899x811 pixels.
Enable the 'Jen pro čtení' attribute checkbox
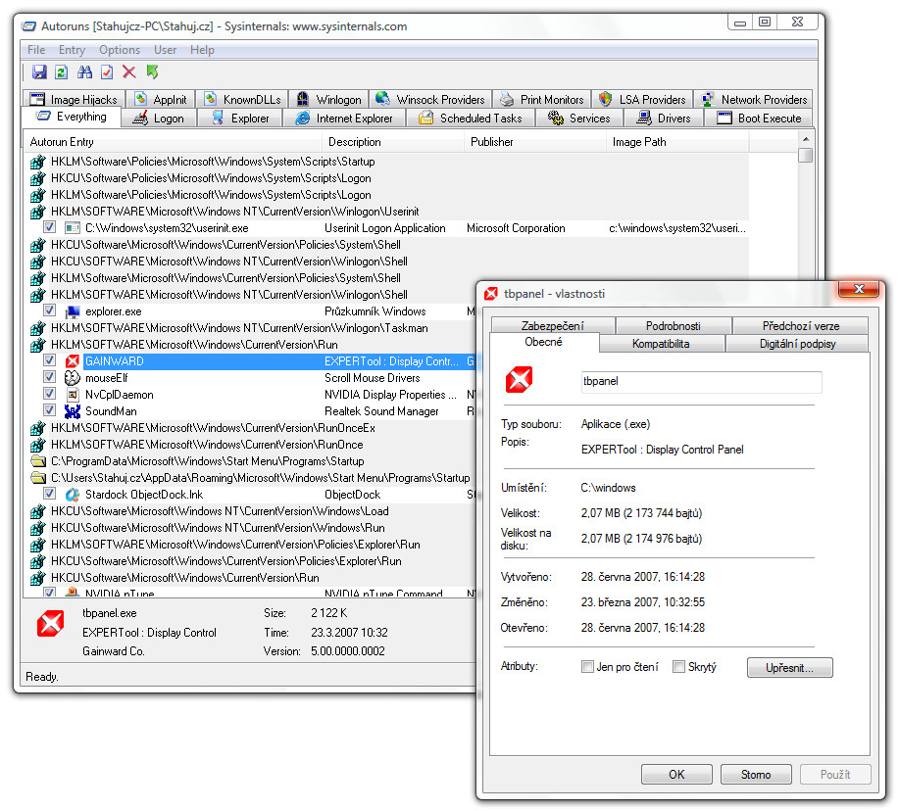(587, 667)
